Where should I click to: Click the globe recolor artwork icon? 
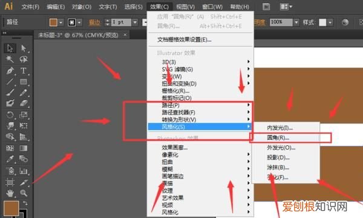[x=345, y=22]
